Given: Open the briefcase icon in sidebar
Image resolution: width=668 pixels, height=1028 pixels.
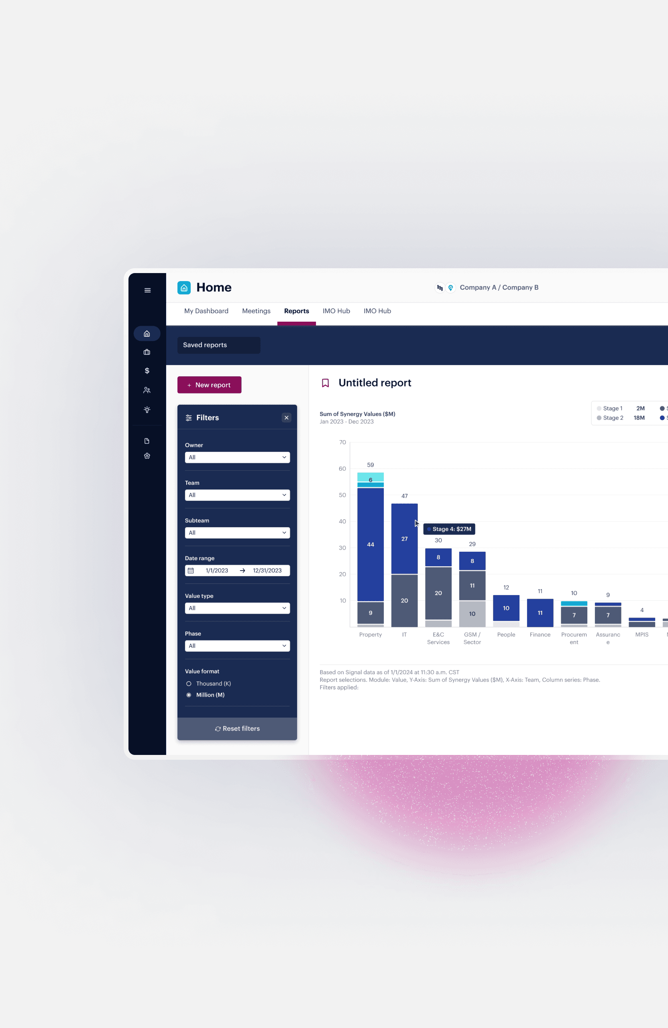Looking at the screenshot, I should 147,352.
